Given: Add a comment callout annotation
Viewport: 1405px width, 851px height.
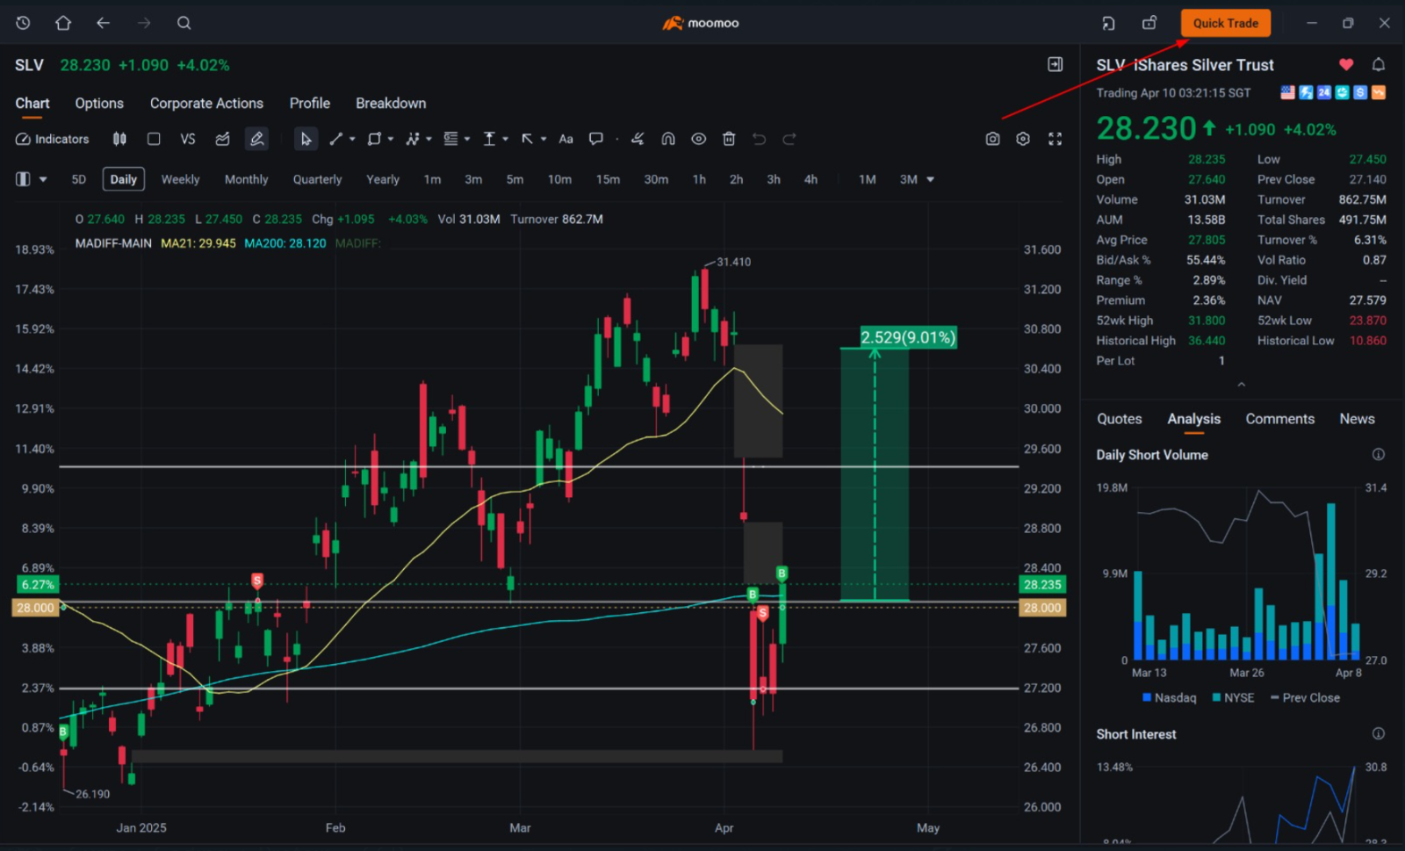Looking at the screenshot, I should 596,139.
